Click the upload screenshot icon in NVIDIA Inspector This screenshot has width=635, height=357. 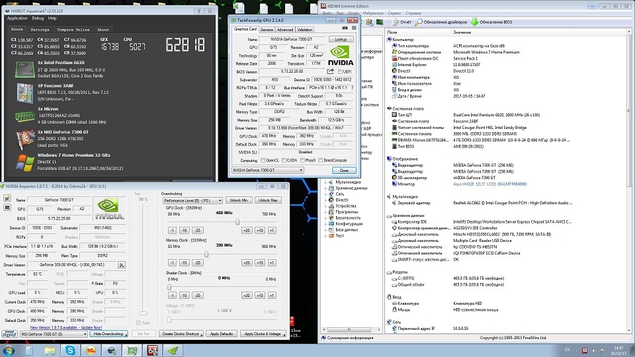tap(7, 198)
